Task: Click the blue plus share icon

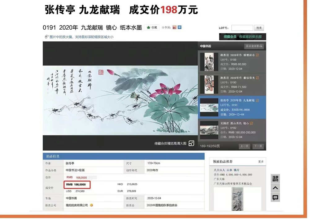Action: pyautogui.click(x=180, y=27)
